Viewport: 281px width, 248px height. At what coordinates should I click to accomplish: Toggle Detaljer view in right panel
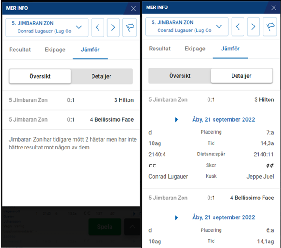tap(242, 76)
